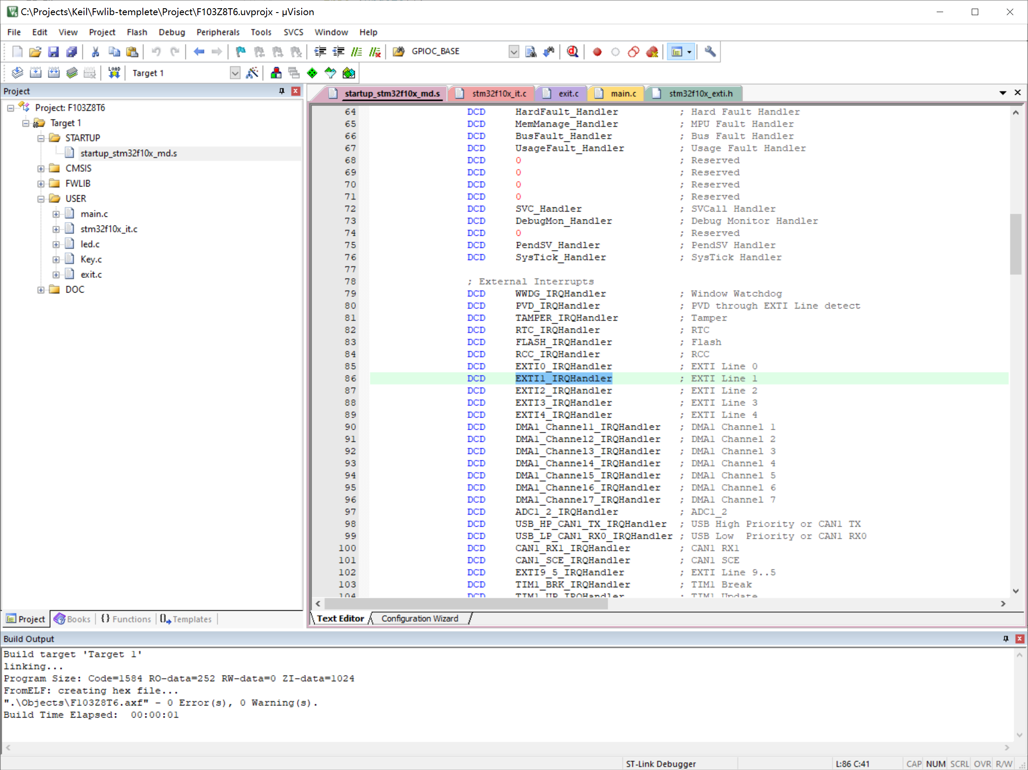Translate current file icon
This screenshot has height=770, width=1028.
click(x=17, y=73)
